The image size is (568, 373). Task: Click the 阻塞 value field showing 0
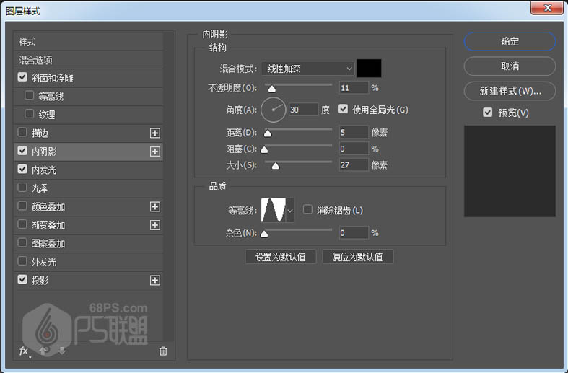(x=354, y=149)
